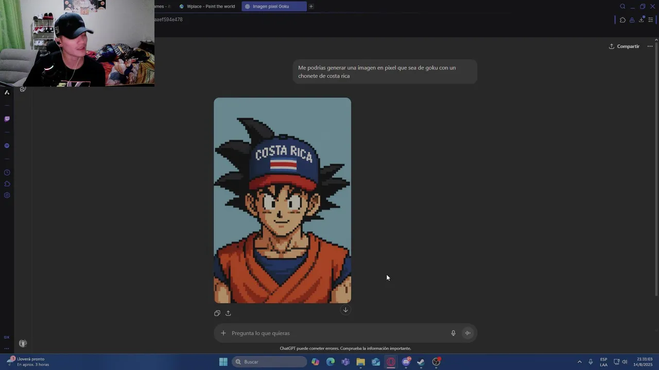This screenshot has width=659, height=370.
Task: Click the taskbar Buscar search box
Action: [x=269, y=362]
